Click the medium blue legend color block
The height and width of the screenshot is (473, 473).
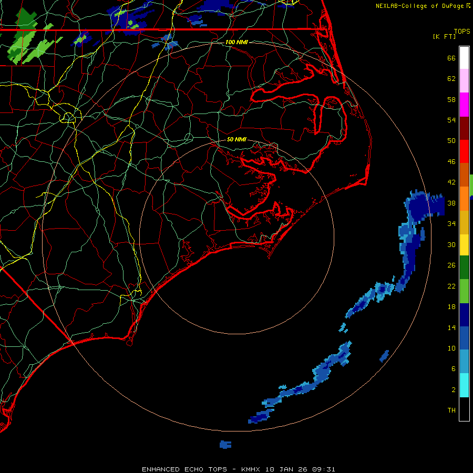(x=464, y=338)
